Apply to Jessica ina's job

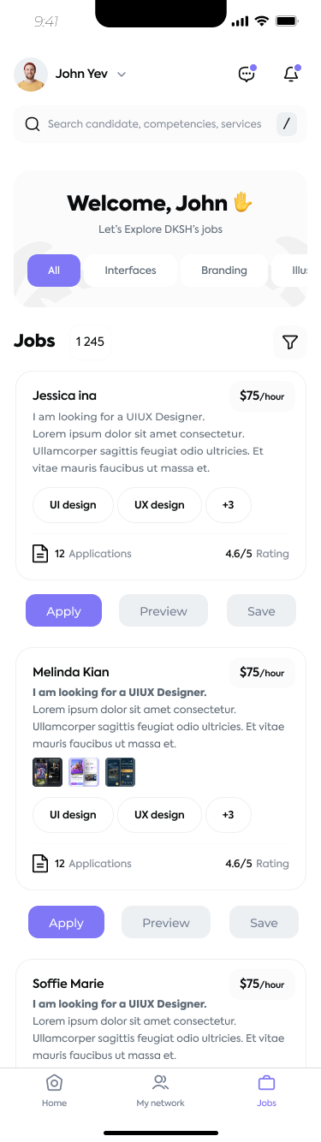(x=63, y=611)
